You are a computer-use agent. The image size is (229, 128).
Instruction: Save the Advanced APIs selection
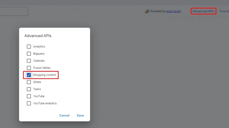(x=80, y=115)
